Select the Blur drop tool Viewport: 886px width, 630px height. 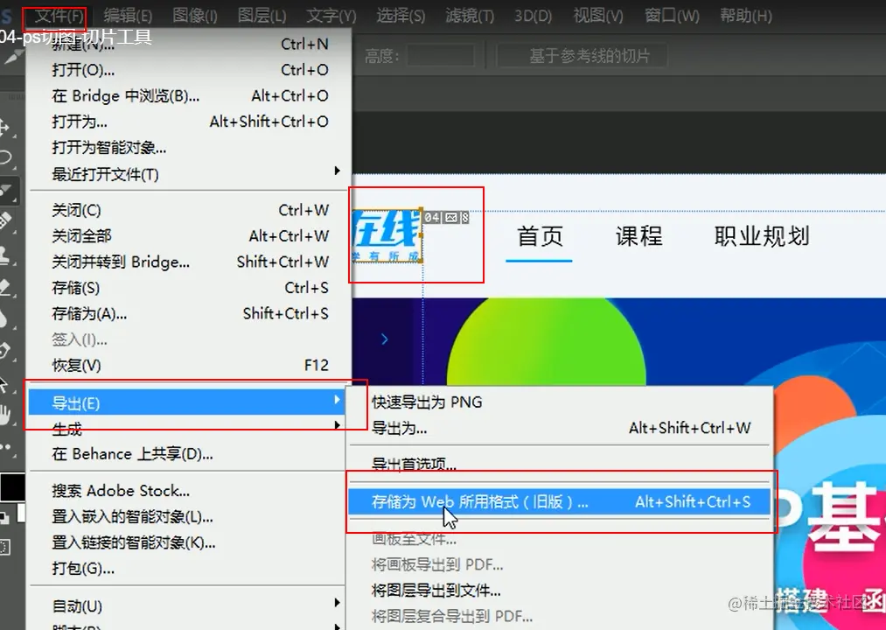[4, 318]
